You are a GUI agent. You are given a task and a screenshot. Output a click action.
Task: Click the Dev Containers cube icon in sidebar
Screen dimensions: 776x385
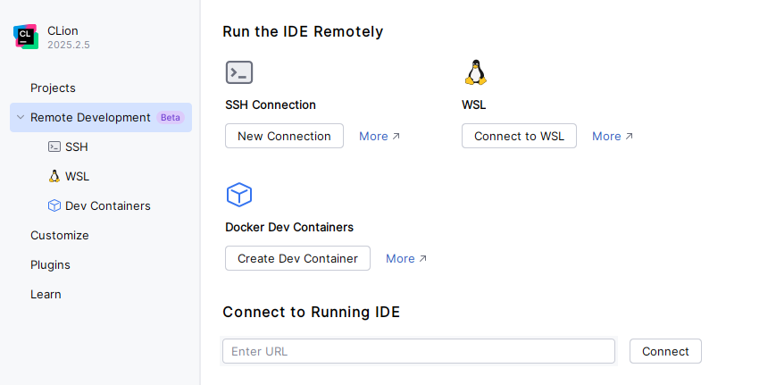[x=54, y=205]
